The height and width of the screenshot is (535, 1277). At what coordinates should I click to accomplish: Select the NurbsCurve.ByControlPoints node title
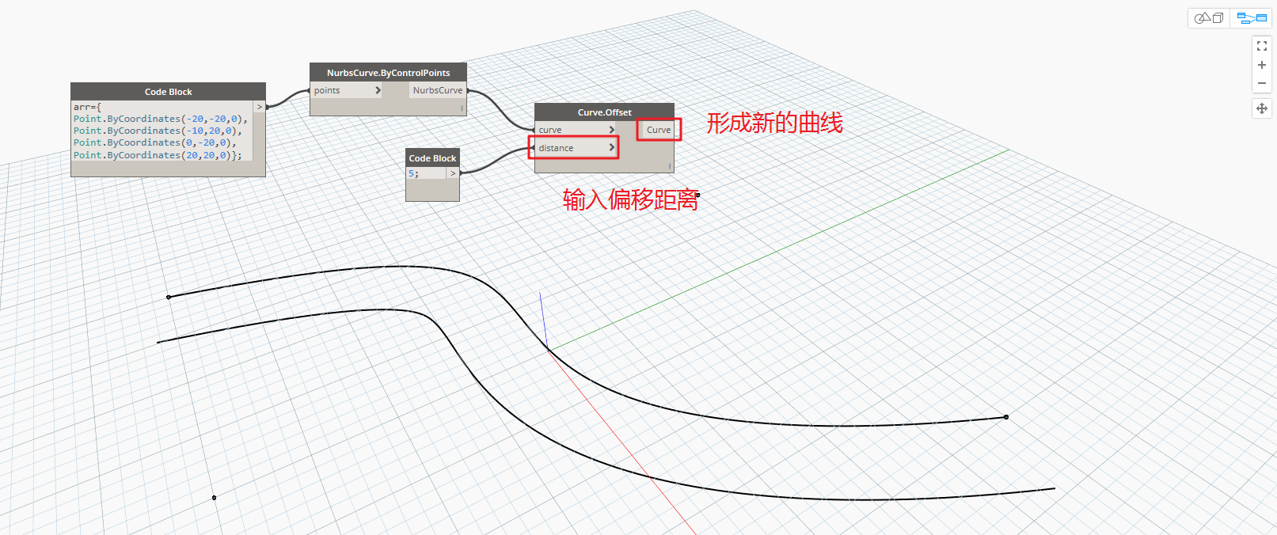388,73
